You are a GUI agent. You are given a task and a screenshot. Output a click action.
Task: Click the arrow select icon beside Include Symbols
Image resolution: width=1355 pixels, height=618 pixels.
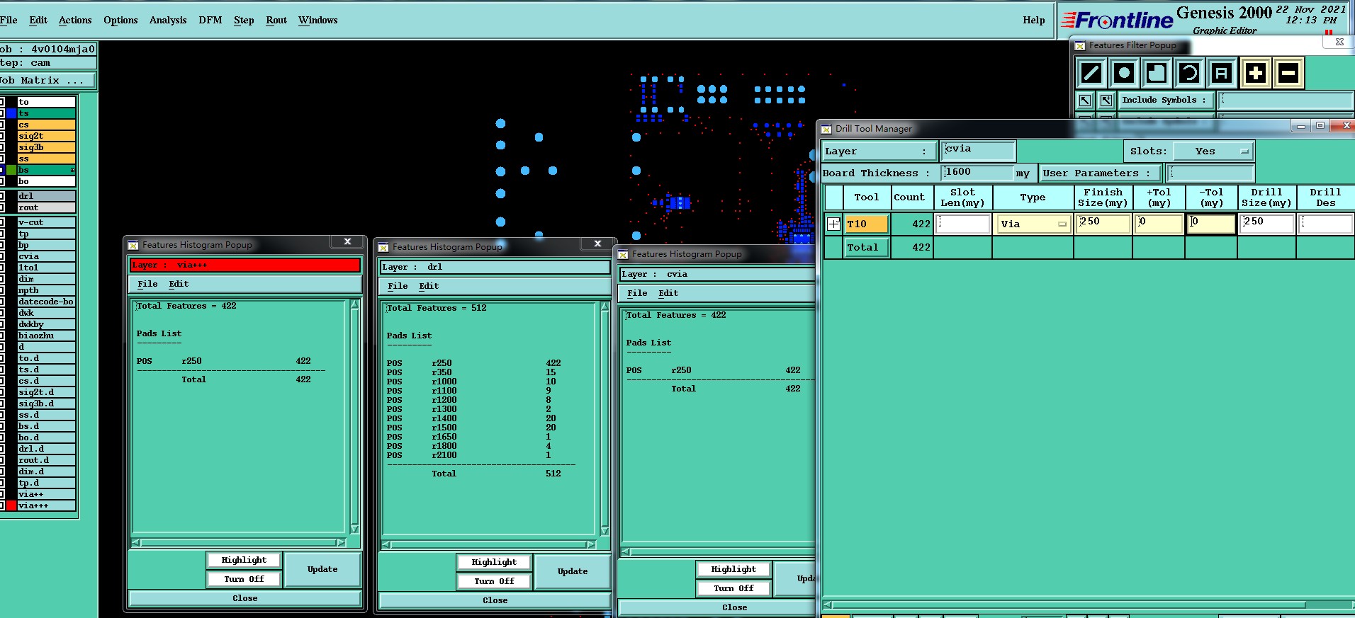coord(1085,101)
